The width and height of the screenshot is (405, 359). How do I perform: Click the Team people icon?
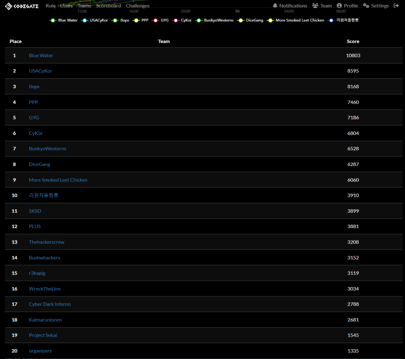pyautogui.click(x=315, y=6)
